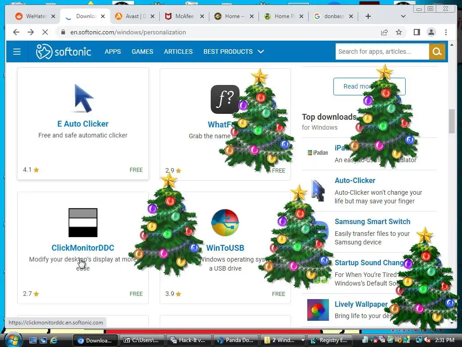Open the Registry Editor taskbar button
This screenshot has height=347, width=462.
click(x=330, y=340)
